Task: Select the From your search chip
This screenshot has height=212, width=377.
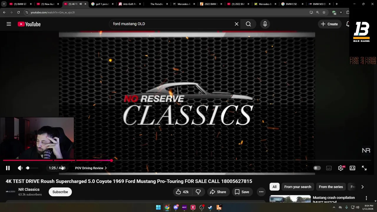Action: tap(298, 187)
